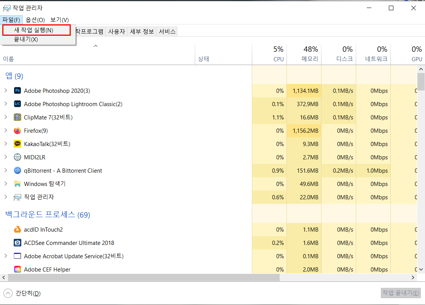Click the 백그라운드 프로세스 (69) group heading
425x305 pixels.
click(48, 214)
